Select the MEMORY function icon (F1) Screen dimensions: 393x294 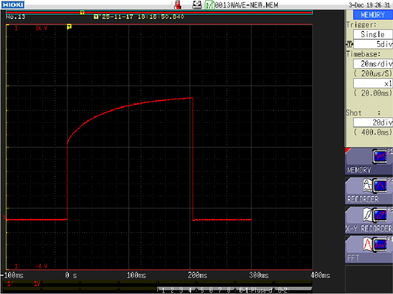pyautogui.click(x=369, y=161)
